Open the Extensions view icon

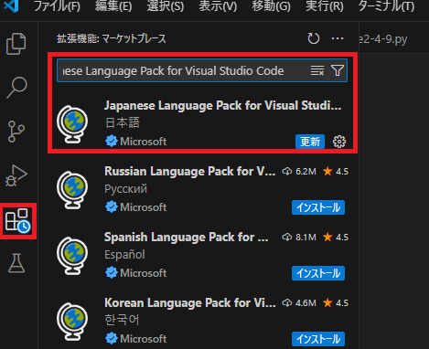(x=18, y=220)
